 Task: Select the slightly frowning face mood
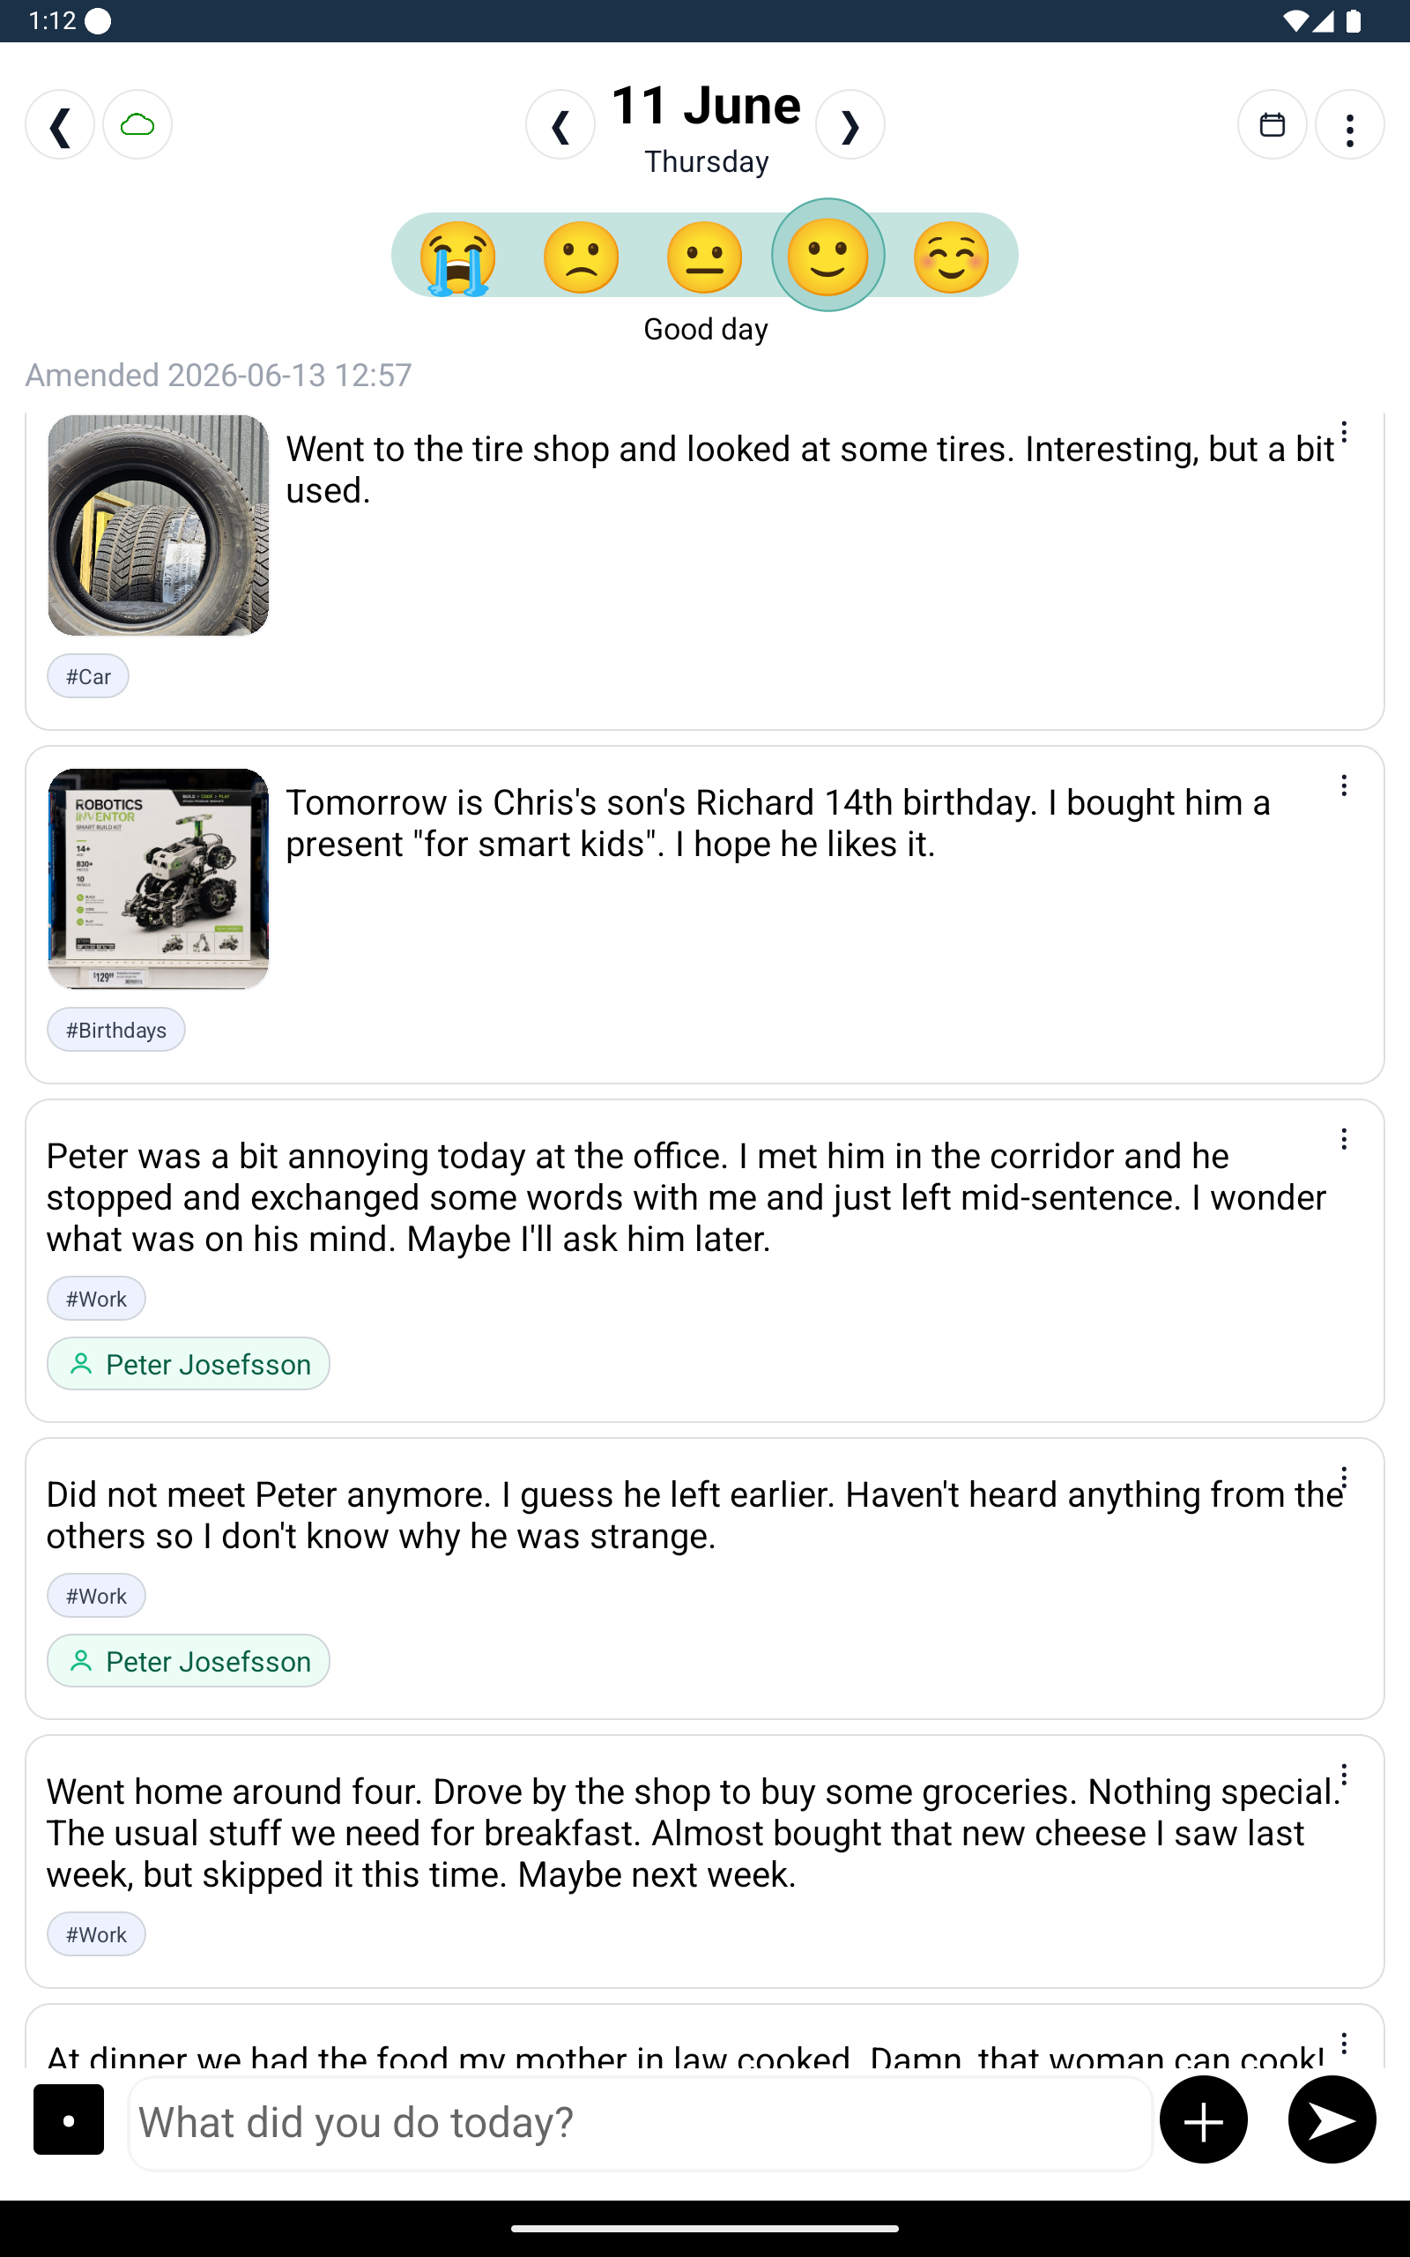click(x=581, y=257)
